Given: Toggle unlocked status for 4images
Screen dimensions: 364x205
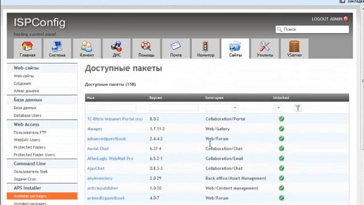Looking at the screenshot, I should click(x=282, y=129).
